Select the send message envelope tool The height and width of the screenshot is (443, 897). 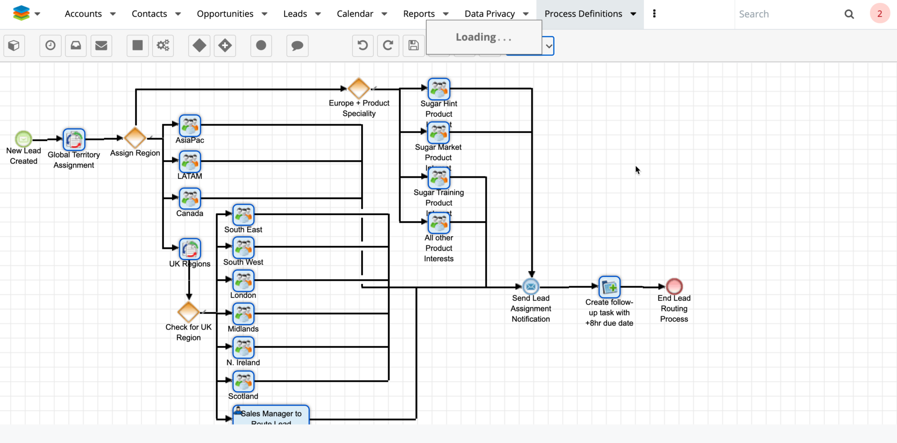click(101, 45)
